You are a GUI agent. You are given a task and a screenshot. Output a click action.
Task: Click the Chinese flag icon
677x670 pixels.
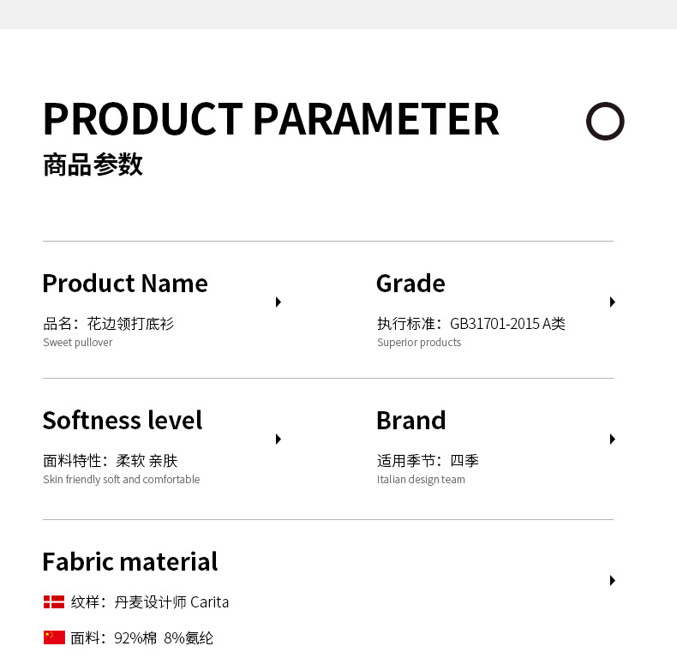pyautogui.click(x=54, y=637)
